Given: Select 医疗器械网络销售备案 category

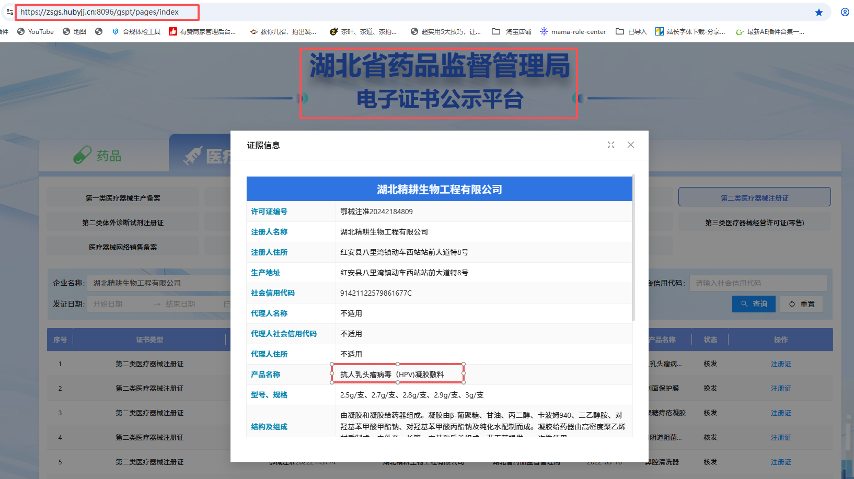Looking at the screenshot, I should [123, 247].
